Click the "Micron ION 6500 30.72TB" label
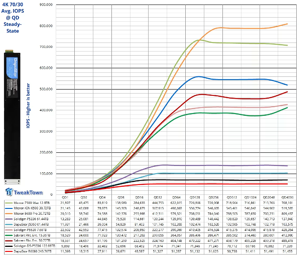Viewport: 299px width, 274px height. (x=32, y=208)
